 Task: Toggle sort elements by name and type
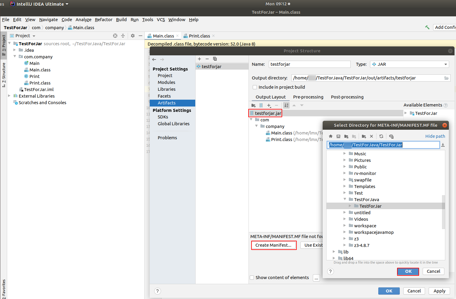click(x=286, y=105)
